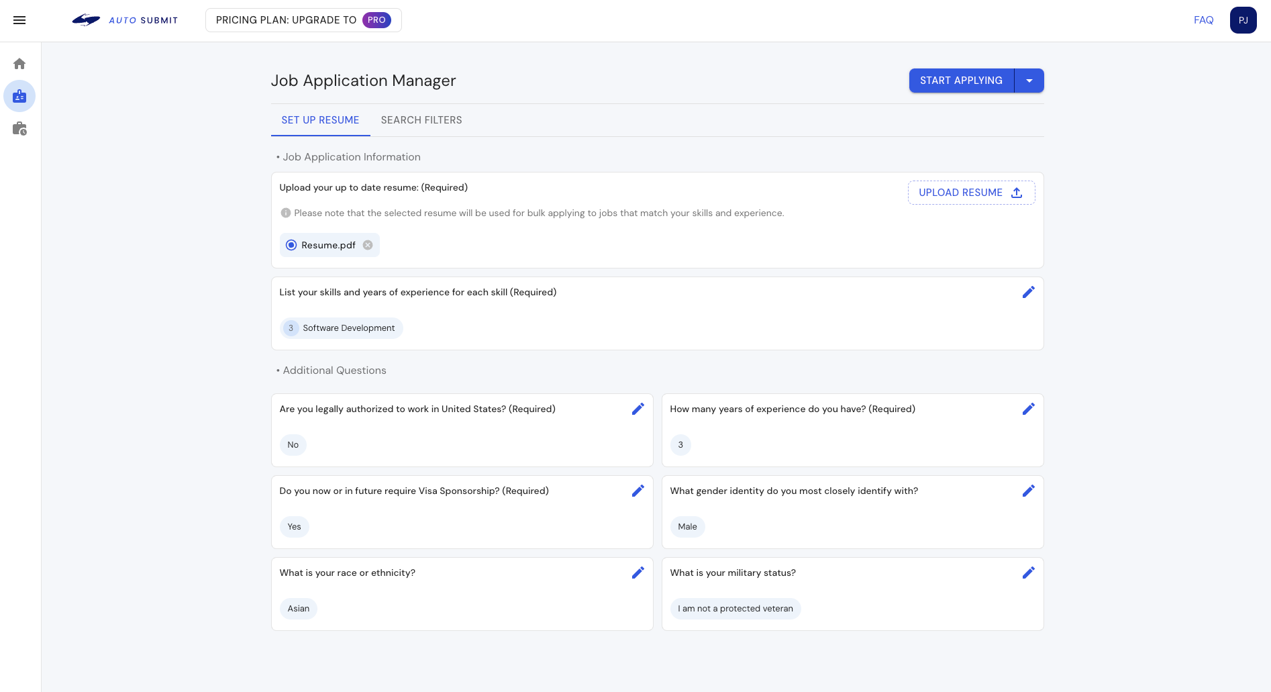The width and height of the screenshot is (1271, 692).
Task: Switch to Search Filters tab
Action: point(421,120)
